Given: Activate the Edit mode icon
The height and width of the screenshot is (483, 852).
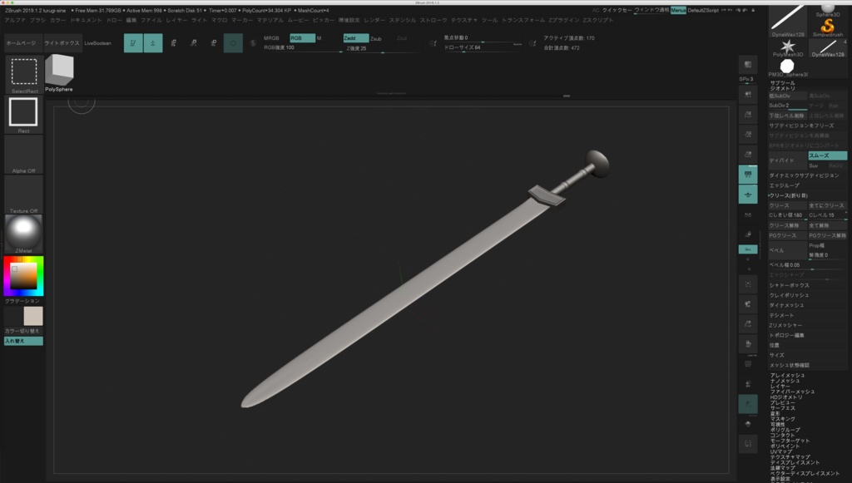Looking at the screenshot, I should [133, 43].
